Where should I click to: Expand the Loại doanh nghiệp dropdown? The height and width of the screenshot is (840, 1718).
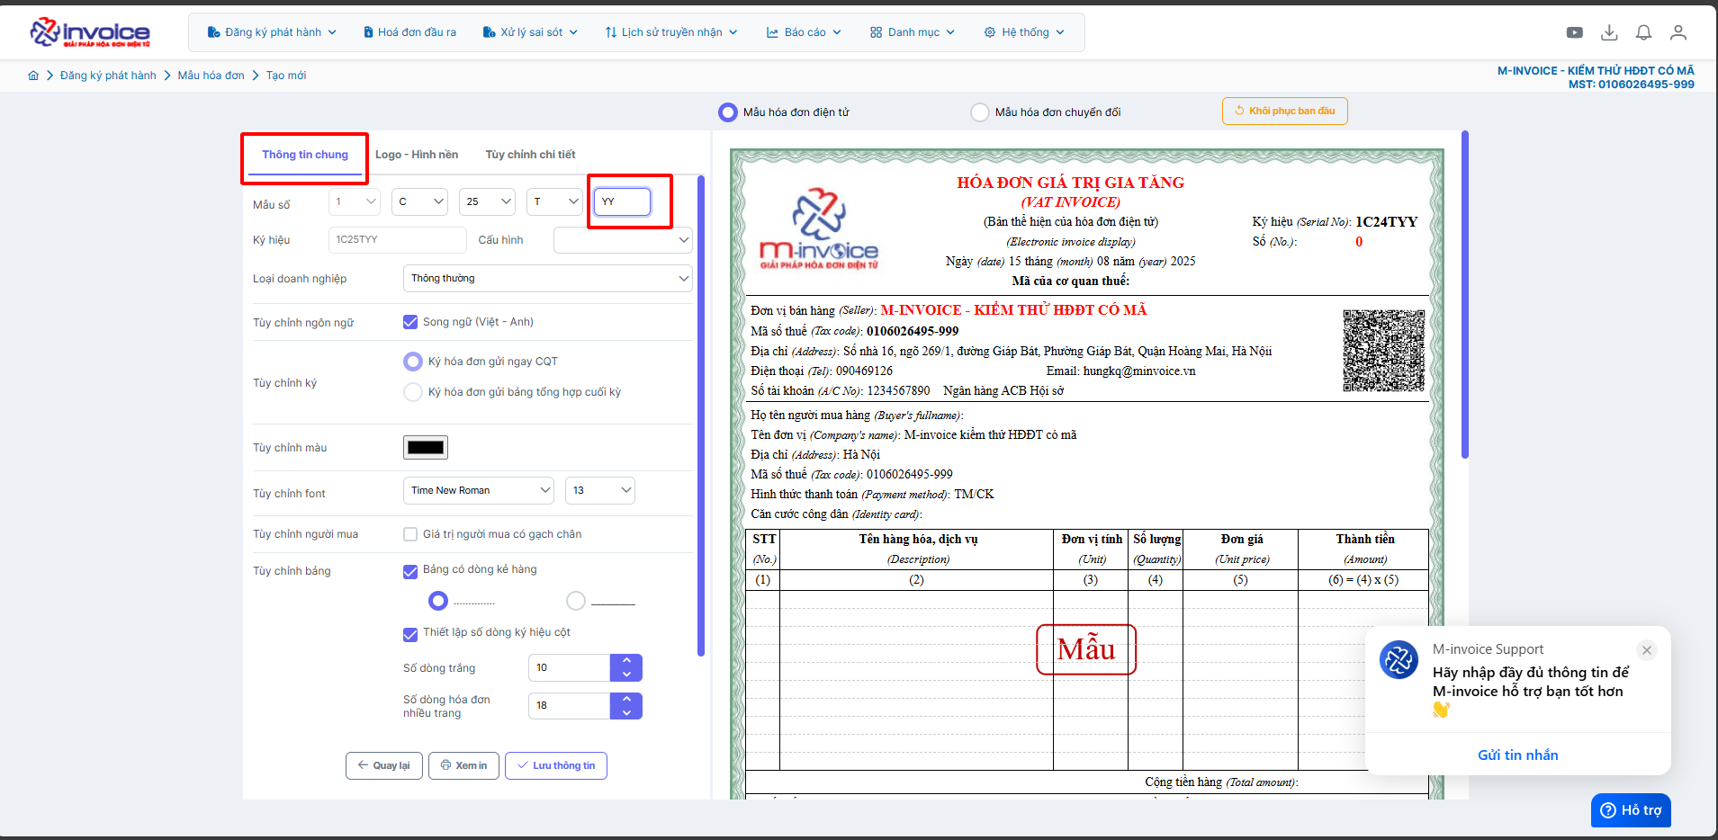[547, 279]
